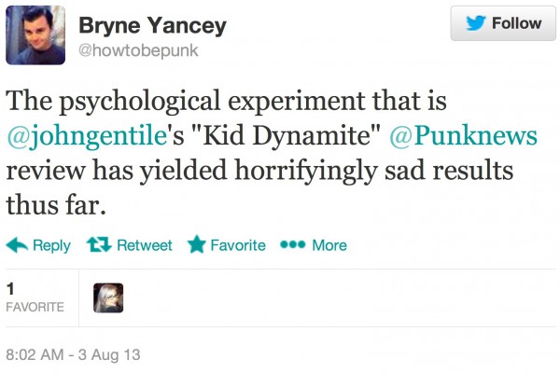Expand the More options text label
Viewport: 560px width, 373px height.
tap(329, 245)
